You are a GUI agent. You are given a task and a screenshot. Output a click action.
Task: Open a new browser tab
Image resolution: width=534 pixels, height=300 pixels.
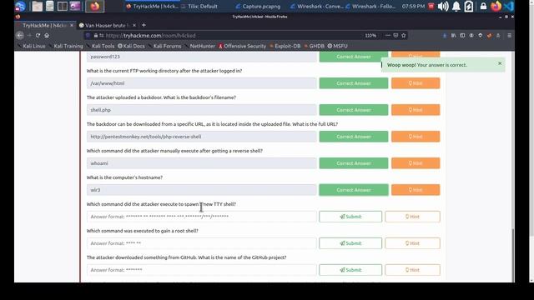coord(144,25)
